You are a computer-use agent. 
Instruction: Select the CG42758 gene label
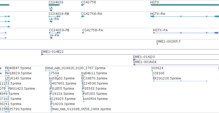pyautogui.click(x=89, y=2)
